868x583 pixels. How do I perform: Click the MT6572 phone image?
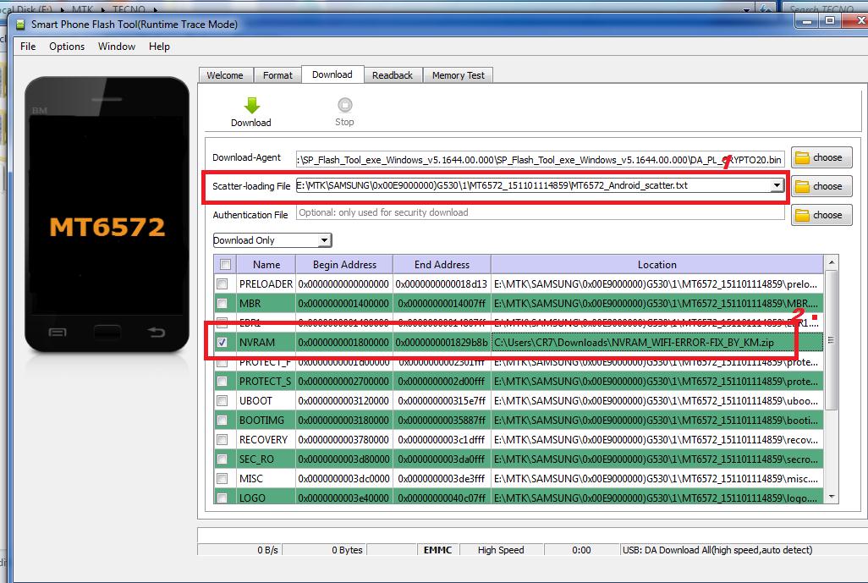click(x=107, y=215)
